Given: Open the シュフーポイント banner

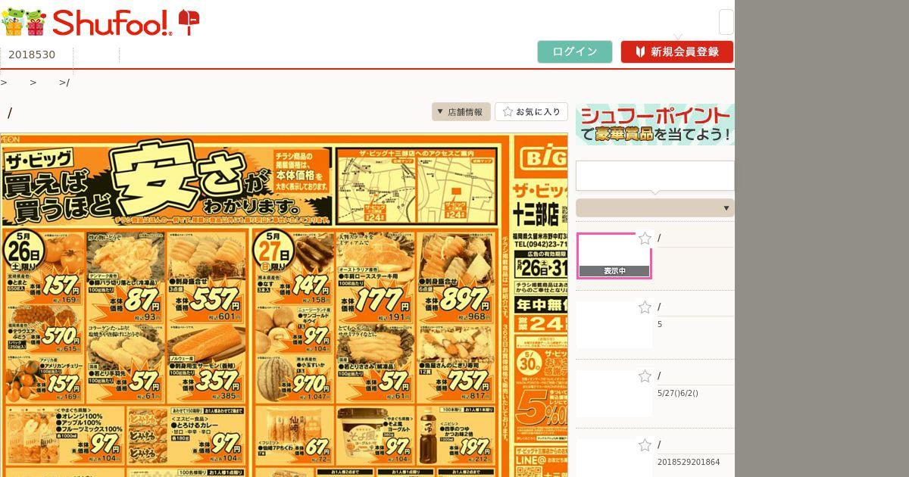Looking at the screenshot, I should (655, 125).
